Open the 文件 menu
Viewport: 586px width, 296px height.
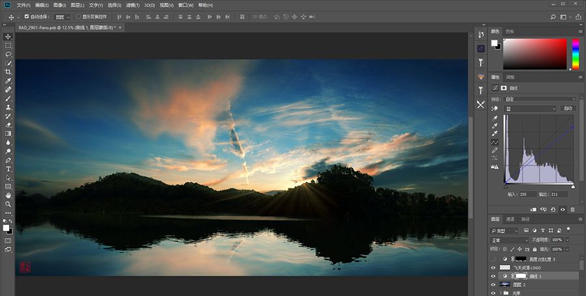(x=23, y=5)
